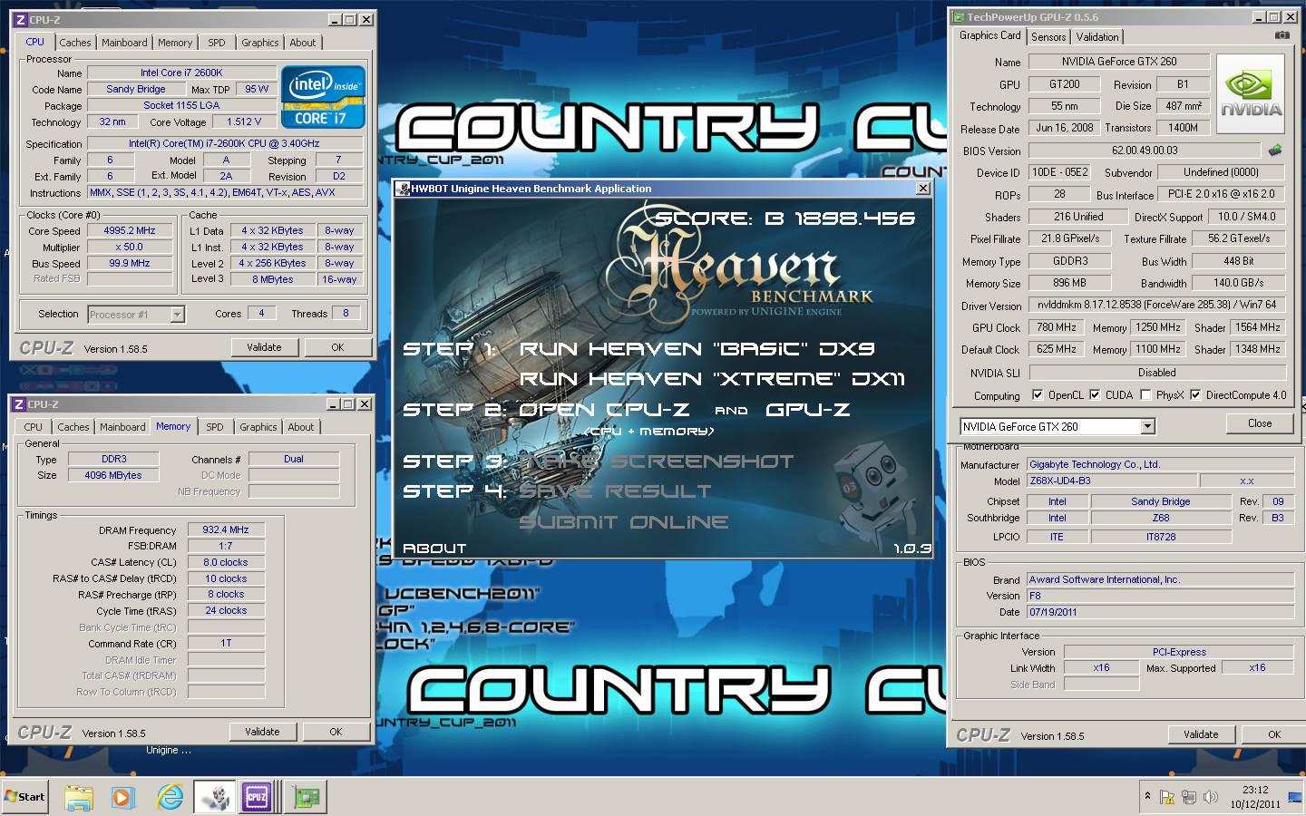Viewport: 1306px width, 816px height.
Task: Click the Multiplier value x 50.0
Action: pyautogui.click(x=130, y=247)
